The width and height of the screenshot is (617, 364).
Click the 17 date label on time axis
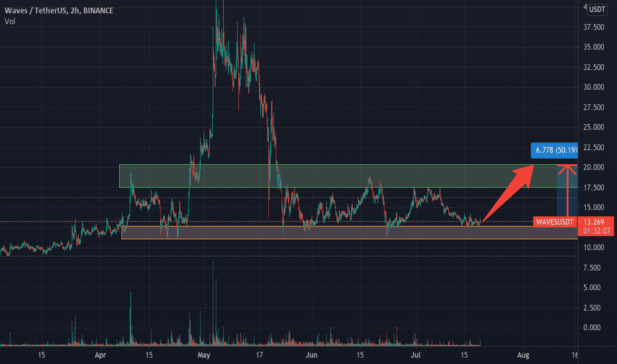pos(260,355)
